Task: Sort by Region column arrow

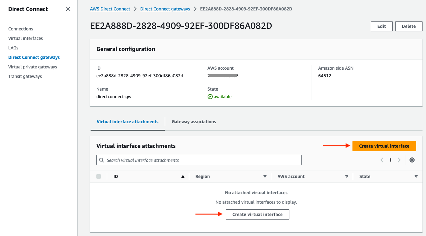Action: [x=265, y=176]
